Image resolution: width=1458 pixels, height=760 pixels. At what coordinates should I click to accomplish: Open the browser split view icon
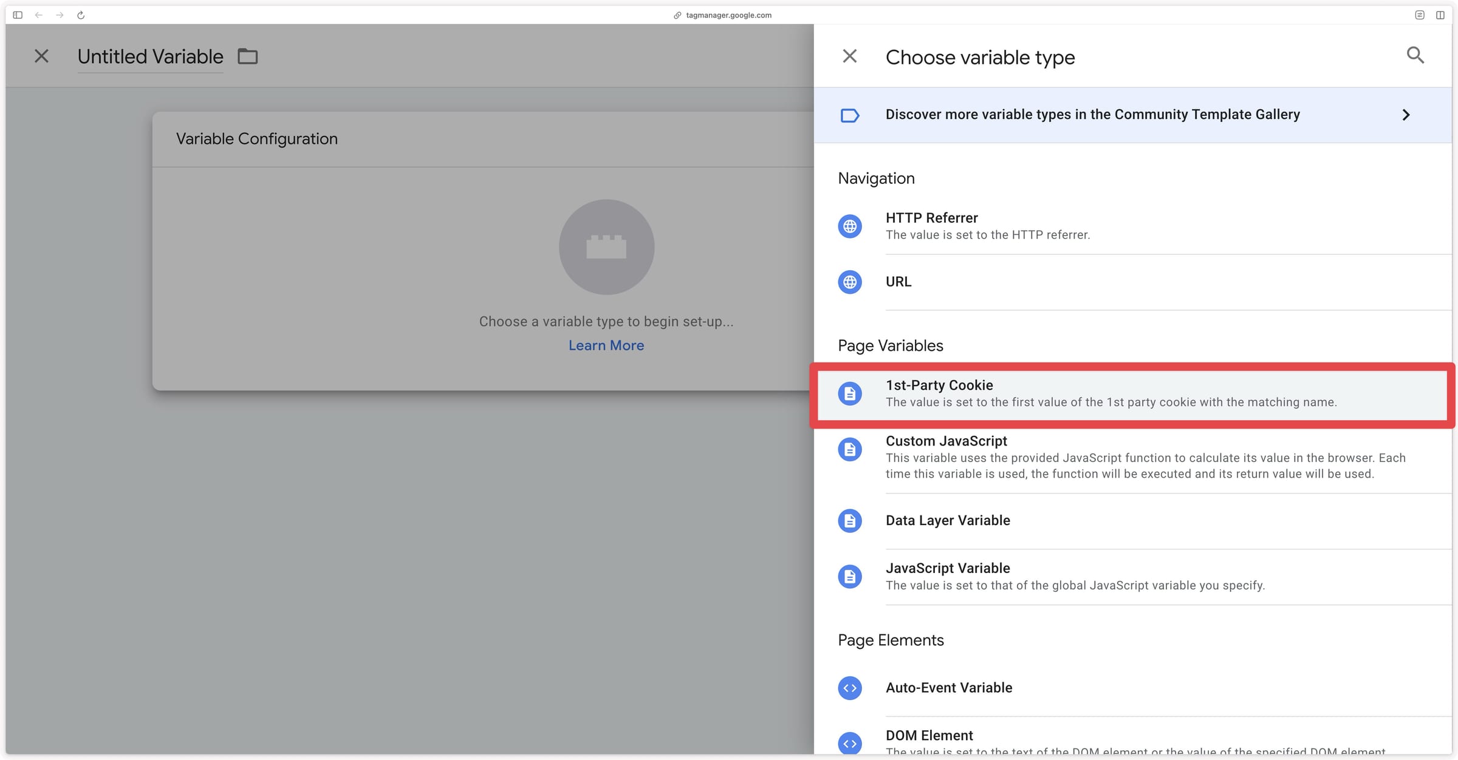1440,15
